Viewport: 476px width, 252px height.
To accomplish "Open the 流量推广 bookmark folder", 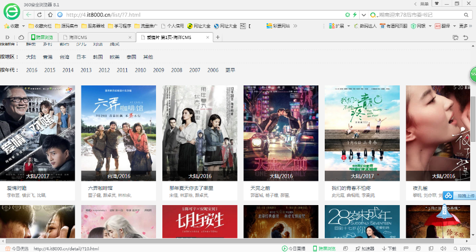I will [x=146, y=26].
